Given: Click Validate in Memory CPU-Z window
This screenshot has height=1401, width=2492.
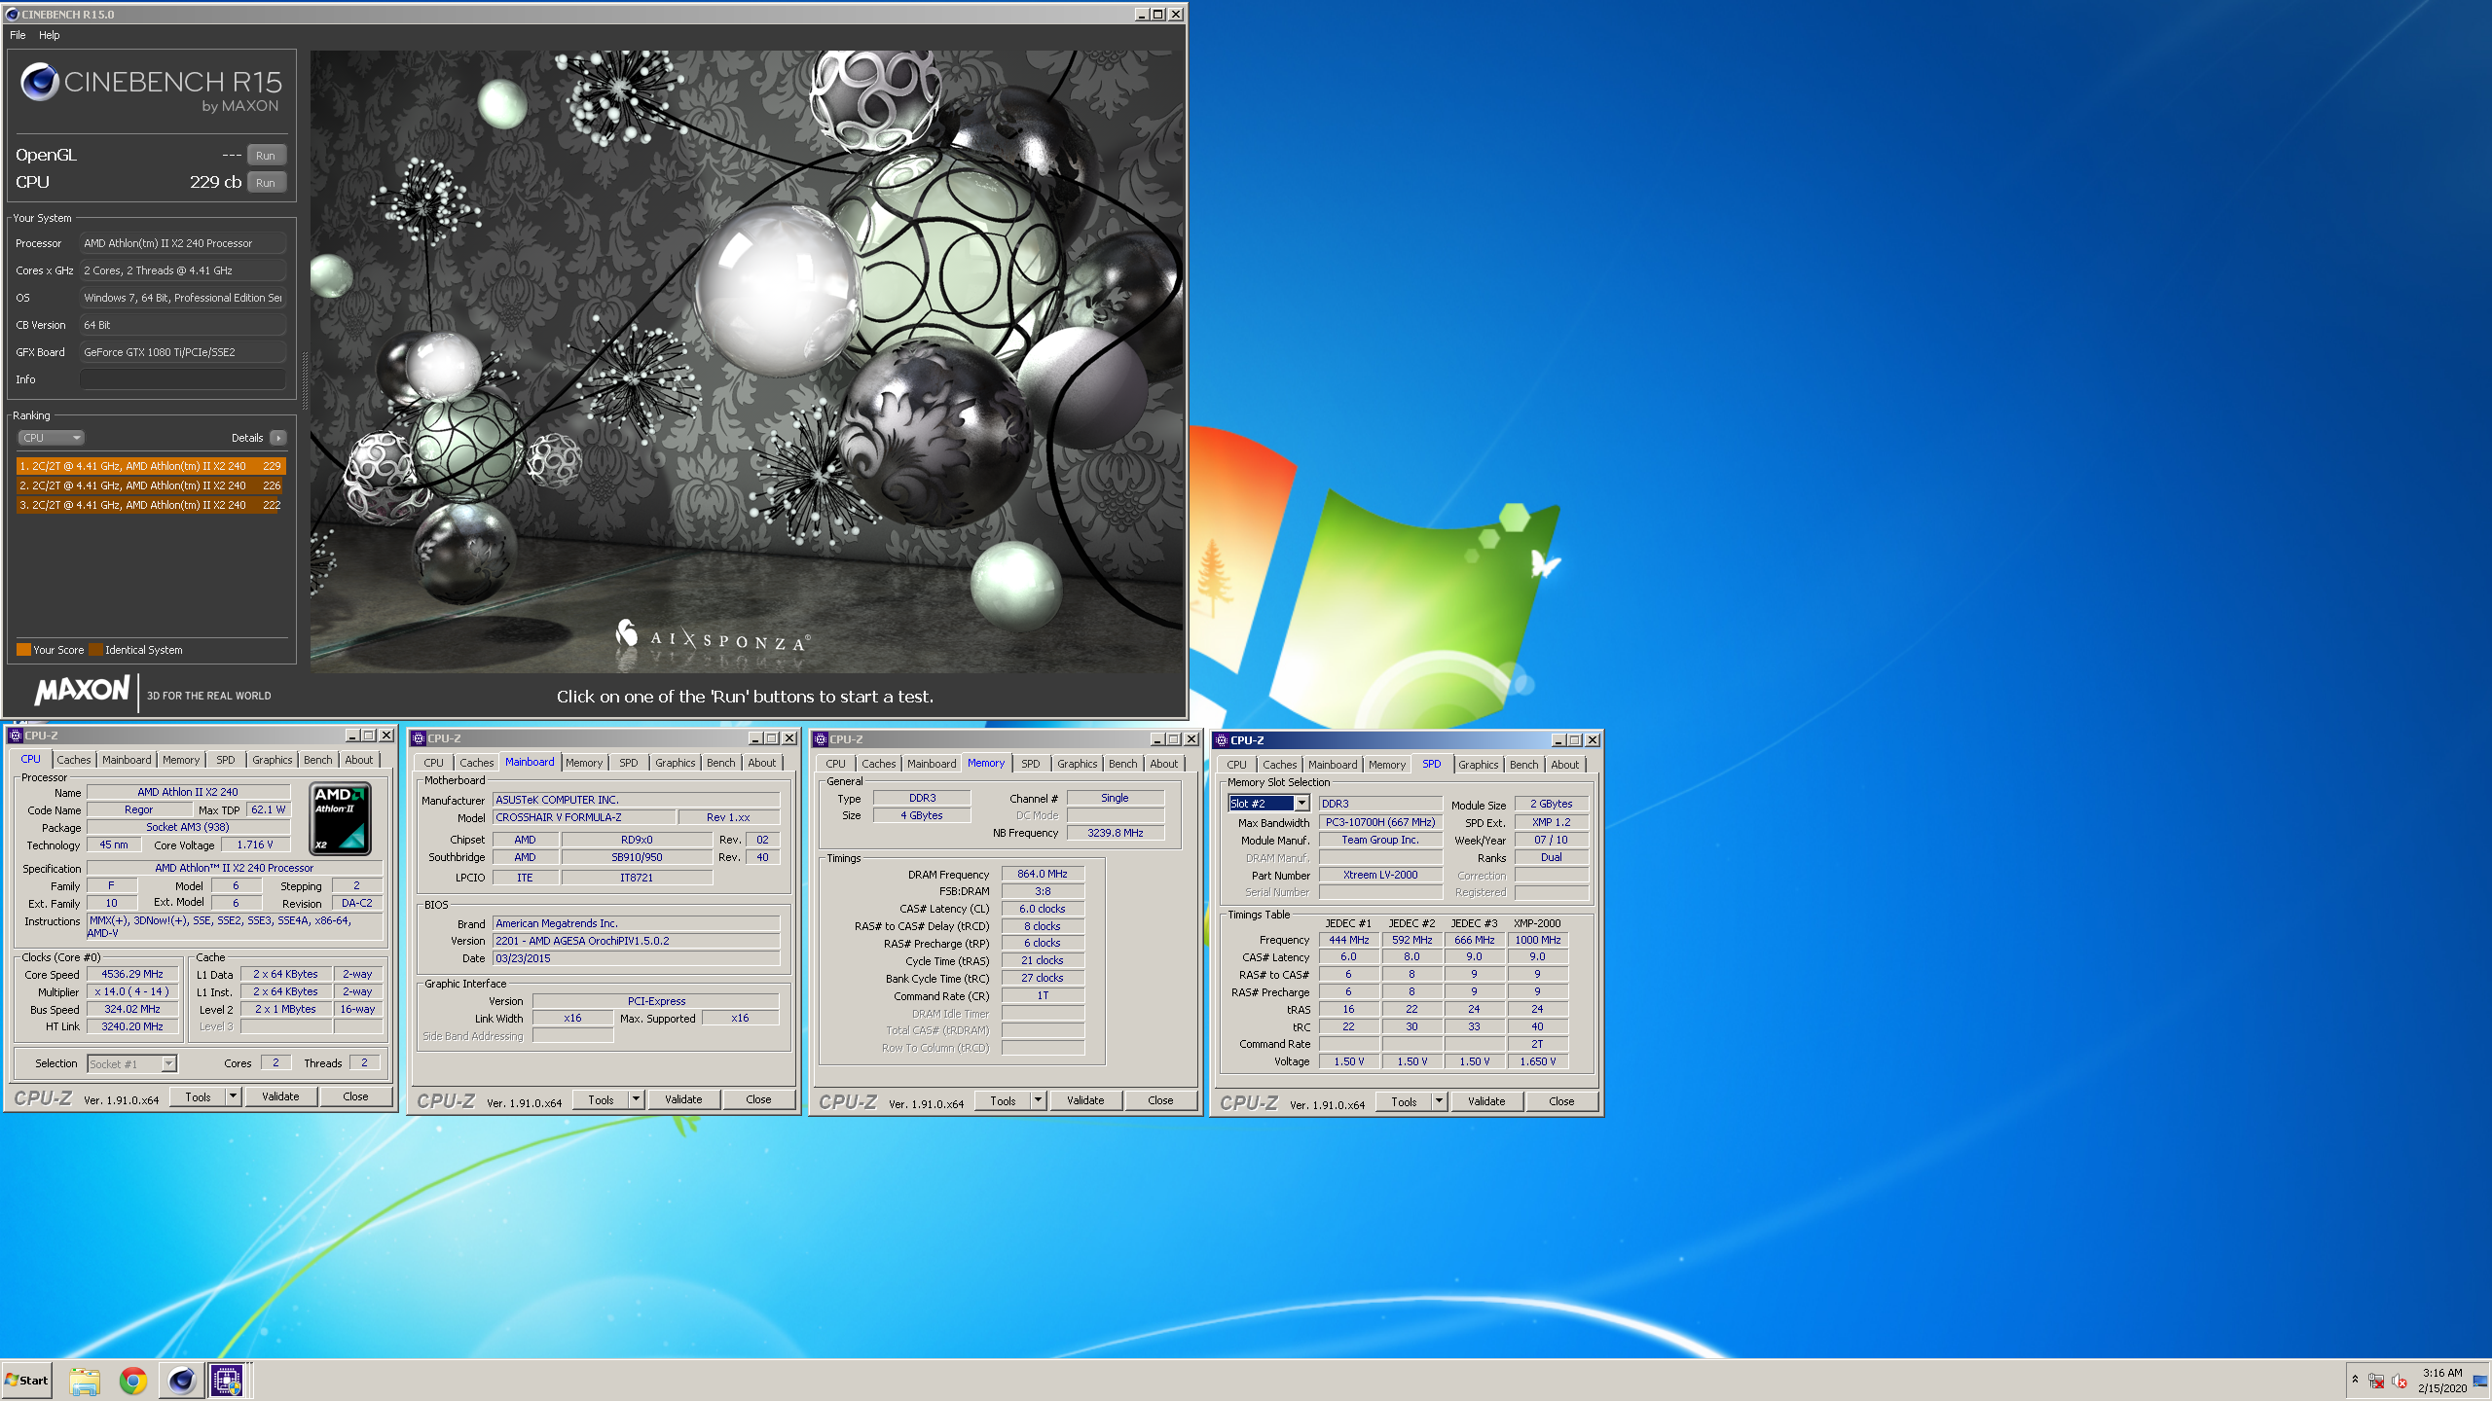Looking at the screenshot, I should (1085, 1100).
